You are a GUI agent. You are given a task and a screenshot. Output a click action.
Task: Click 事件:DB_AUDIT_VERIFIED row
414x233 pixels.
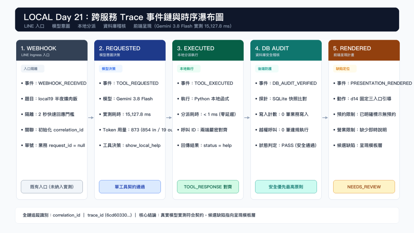[286, 83]
